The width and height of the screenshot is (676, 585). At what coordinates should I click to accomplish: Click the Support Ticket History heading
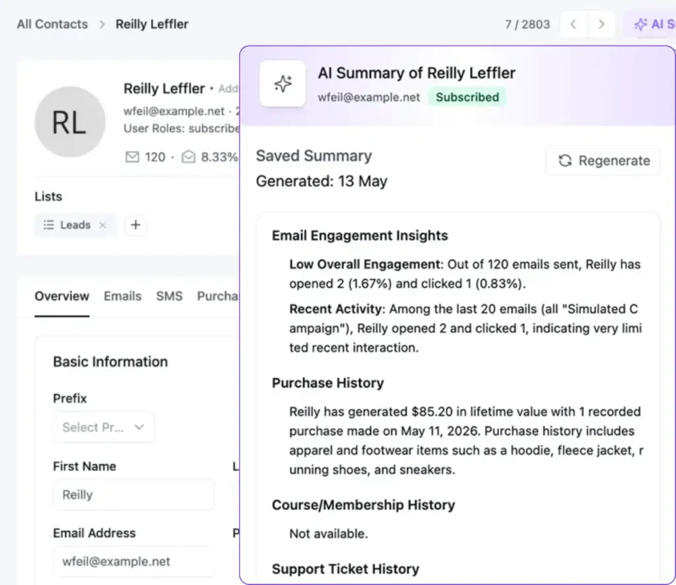[345, 569]
